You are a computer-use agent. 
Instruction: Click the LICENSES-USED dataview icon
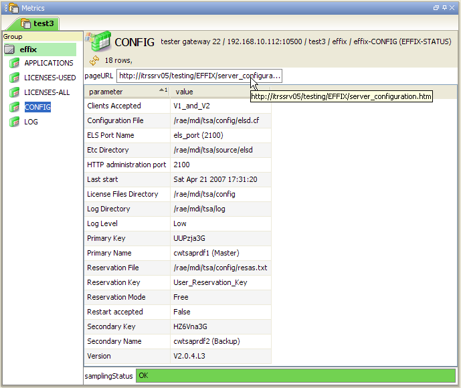tap(15, 78)
